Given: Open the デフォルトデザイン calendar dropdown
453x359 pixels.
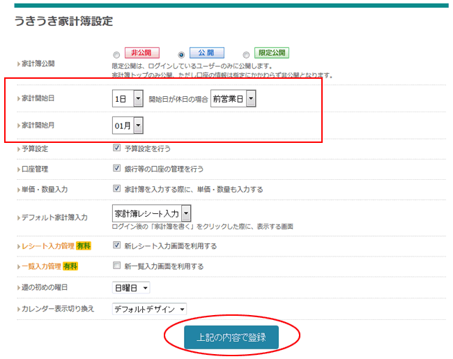Looking at the screenshot, I should [149, 310].
